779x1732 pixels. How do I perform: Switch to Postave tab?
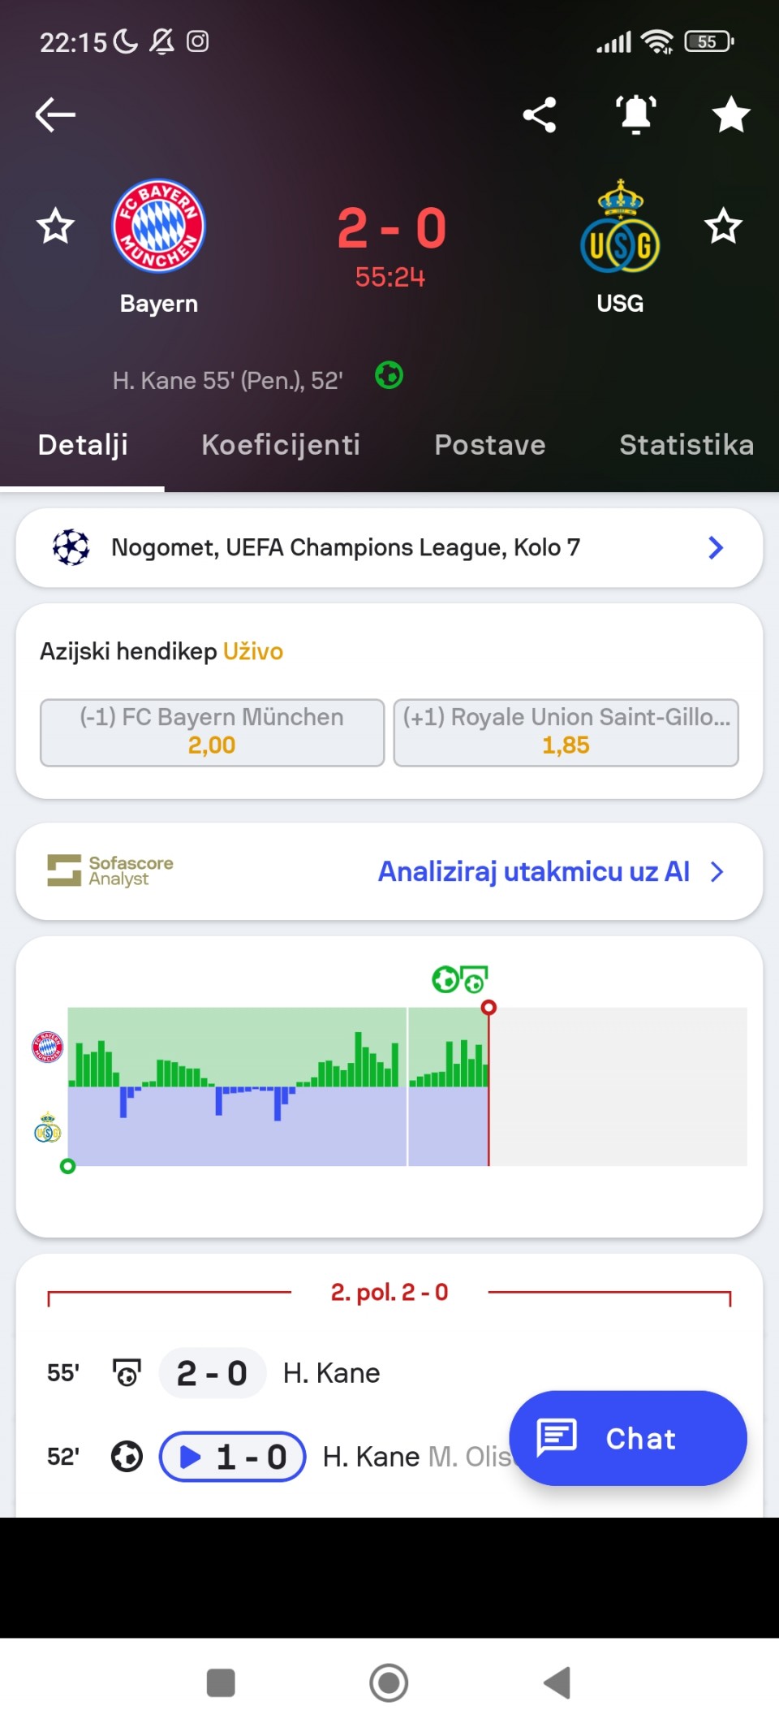click(x=490, y=445)
